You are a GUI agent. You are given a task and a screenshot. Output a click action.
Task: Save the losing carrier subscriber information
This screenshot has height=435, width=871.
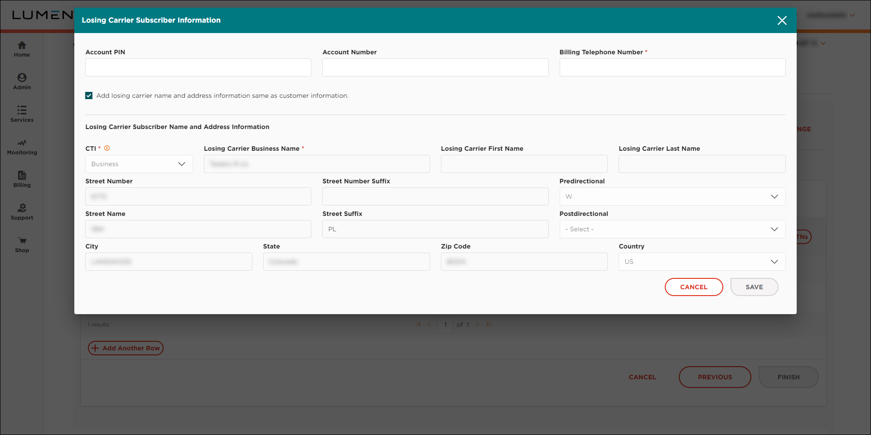click(x=754, y=287)
